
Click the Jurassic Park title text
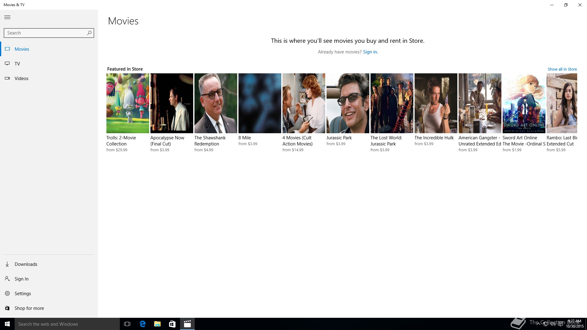tap(339, 138)
